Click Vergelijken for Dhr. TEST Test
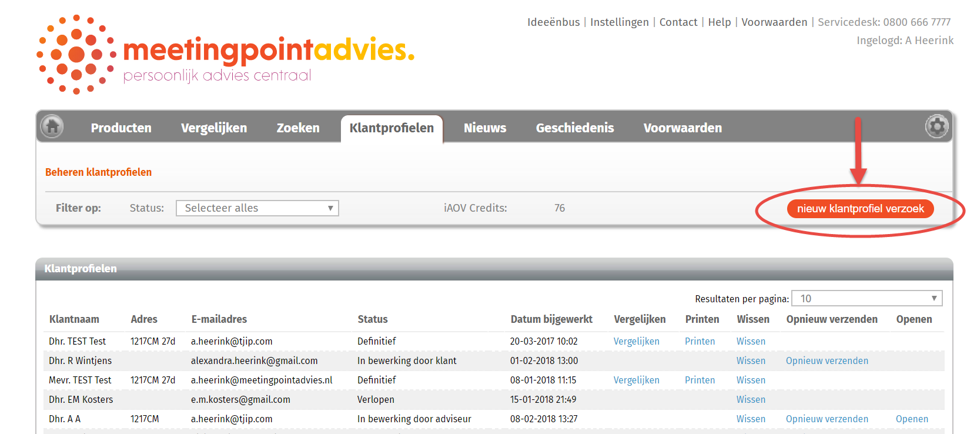The height and width of the screenshot is (434, 967). pyautogui.click(x=636, y=342)
